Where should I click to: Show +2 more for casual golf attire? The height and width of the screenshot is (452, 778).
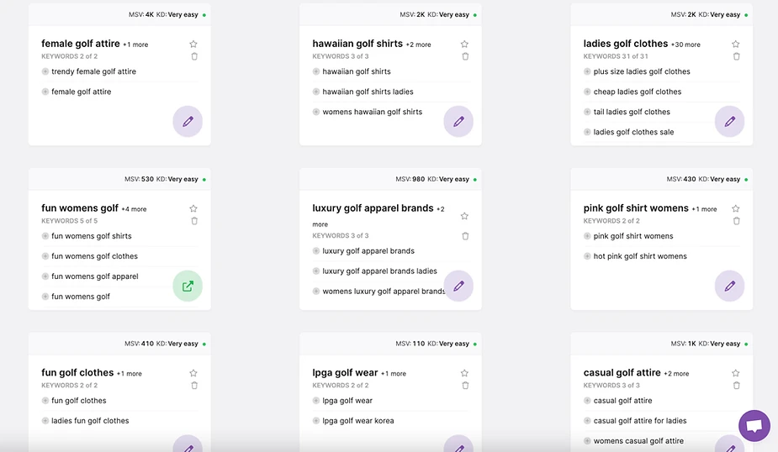676,374
